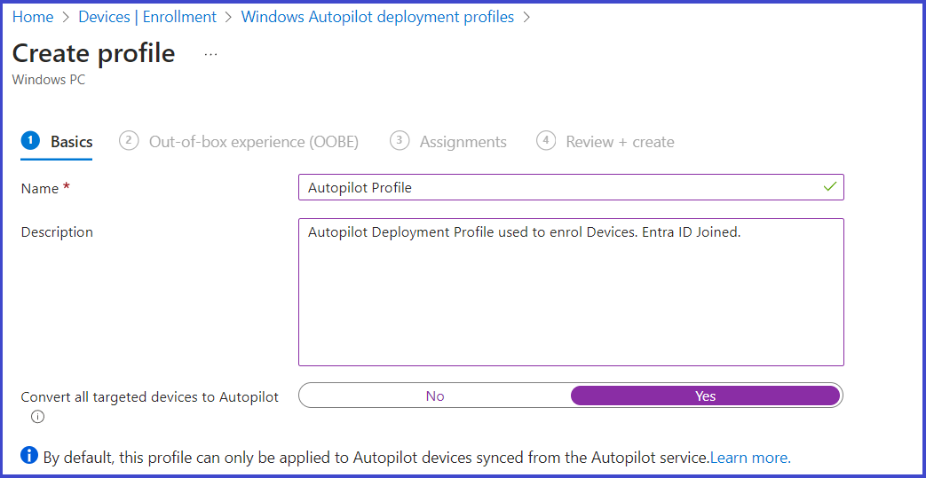Set Convert all targeted devices to Yes
926x478 pixels.
[x=705, y=396]
